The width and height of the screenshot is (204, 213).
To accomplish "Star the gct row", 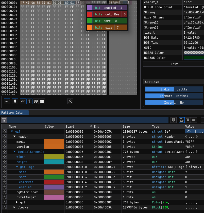I will pos(5,202).
